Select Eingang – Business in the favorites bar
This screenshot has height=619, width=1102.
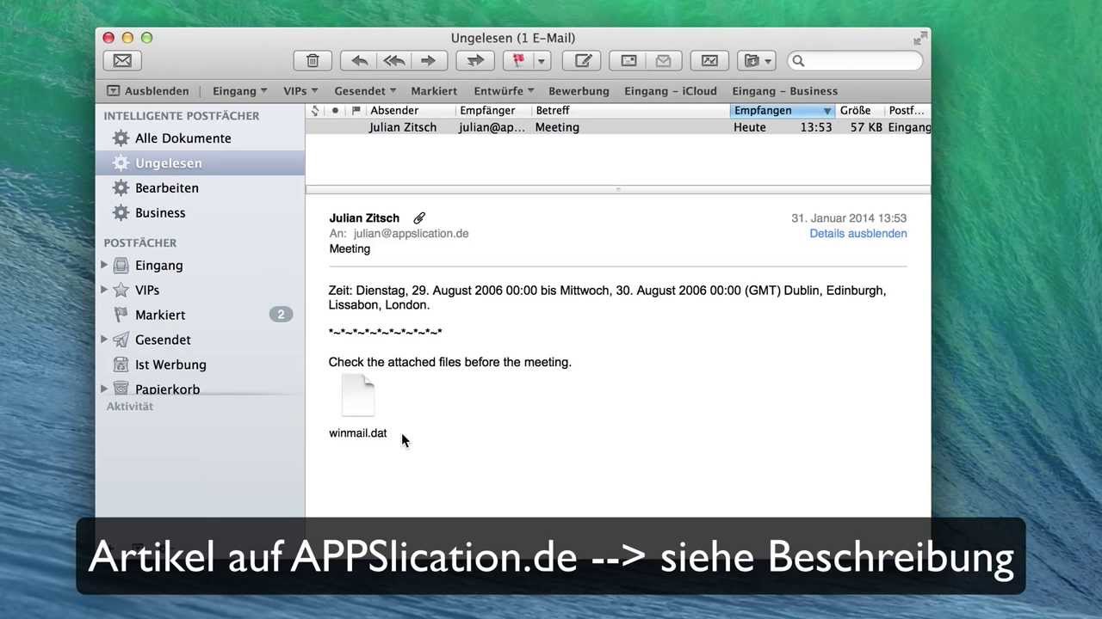pyautogui.click(x=784, y=91)
